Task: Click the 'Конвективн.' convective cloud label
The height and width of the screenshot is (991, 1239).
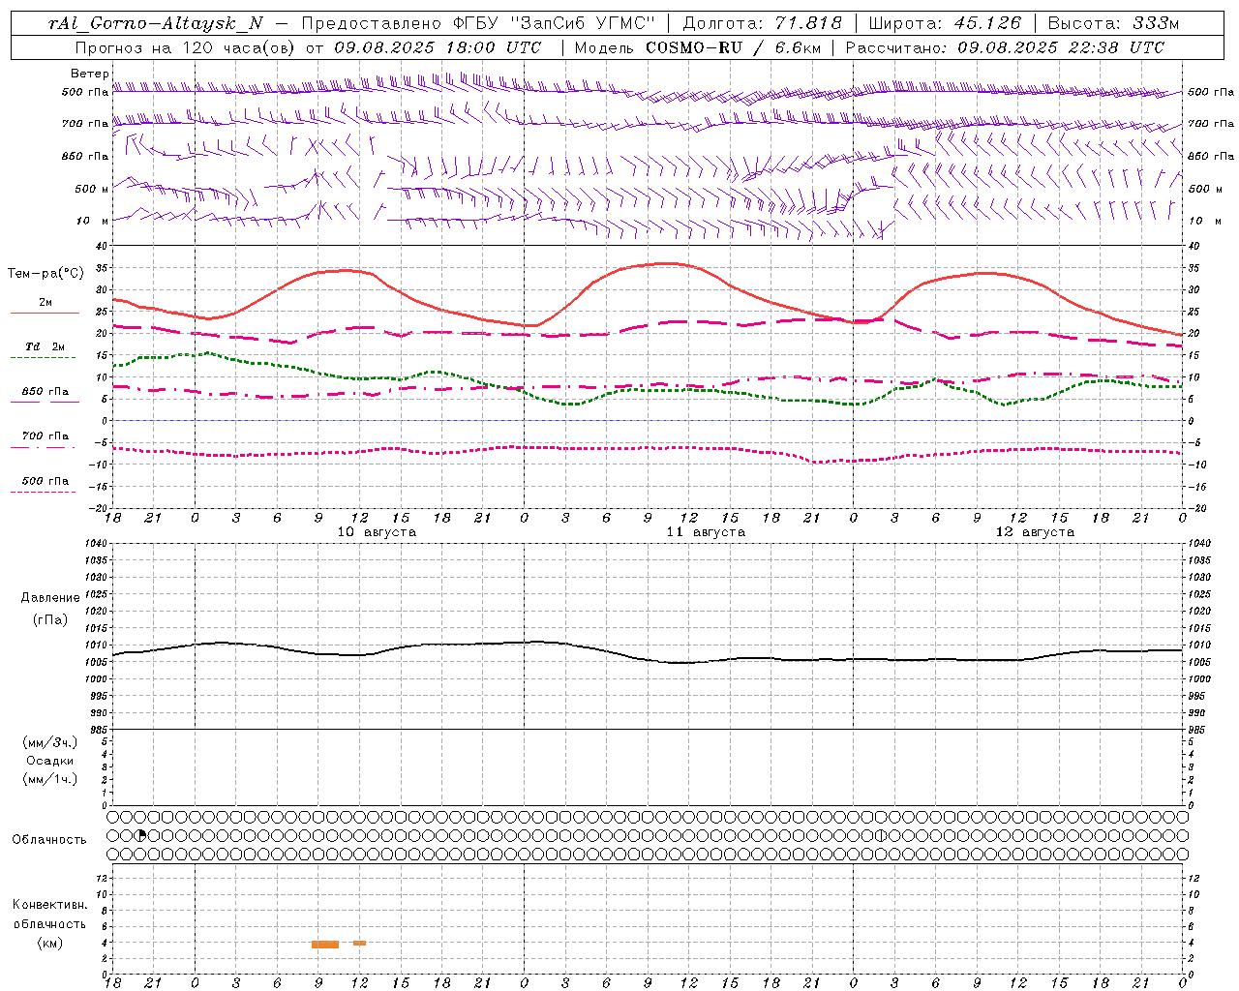Action: pyautogui.click(x=50, y=905)
